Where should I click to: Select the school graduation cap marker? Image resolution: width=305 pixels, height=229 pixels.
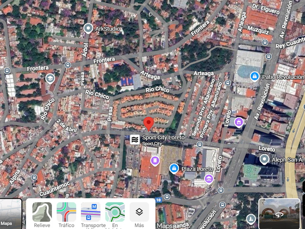pyautogui.click(x=50, y=79)
